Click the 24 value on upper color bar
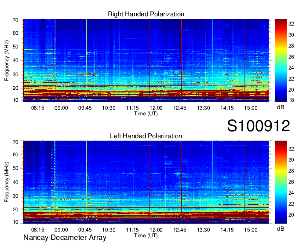Screen dimensions: 299x243 click(x=291, y=68)
